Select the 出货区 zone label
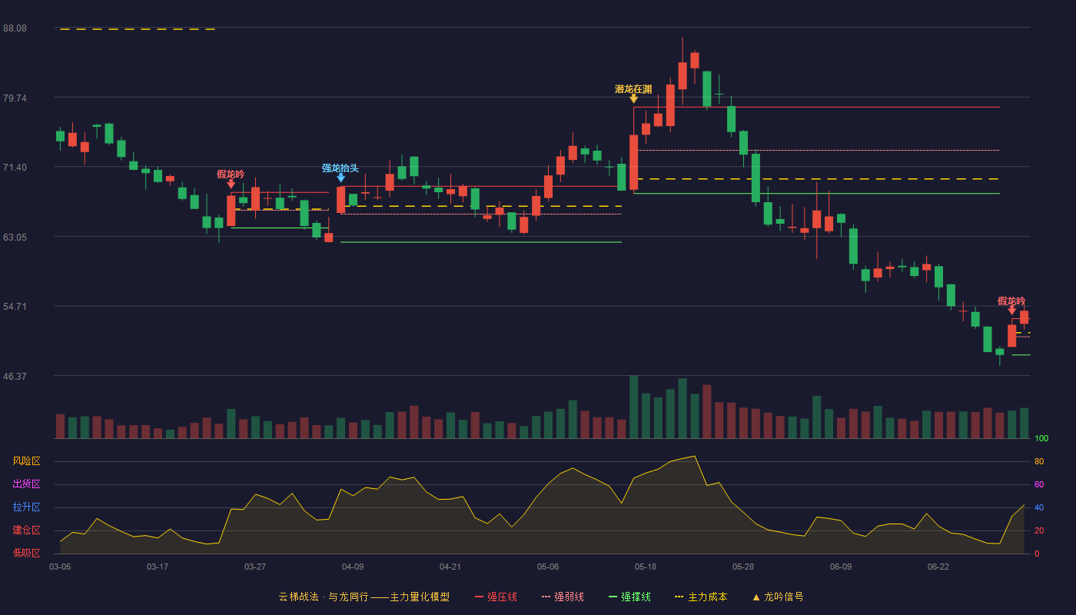 pyautogui.click(x=26, y=484)
